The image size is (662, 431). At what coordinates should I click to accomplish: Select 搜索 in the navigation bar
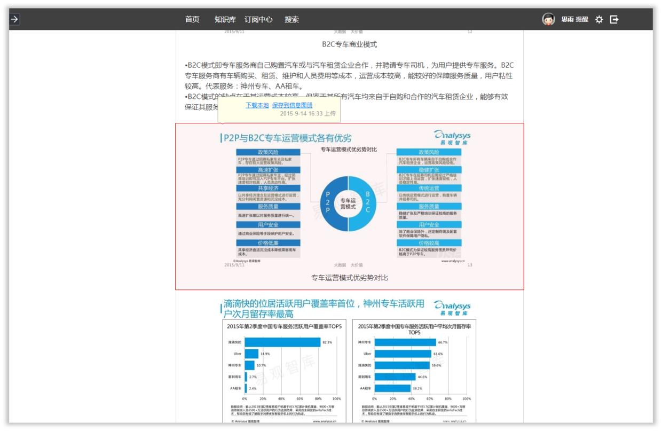[290, 19]
